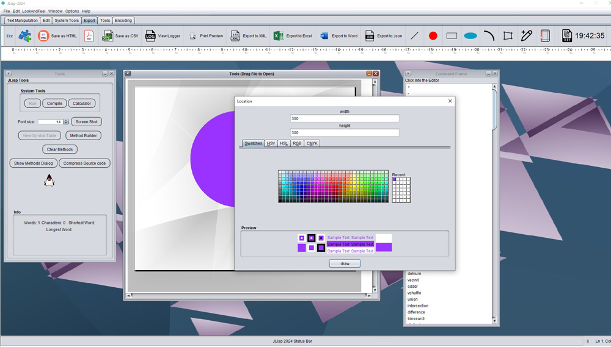Click the Compile button
Screen dimensions: 611x347
click(x=54, y=103)
